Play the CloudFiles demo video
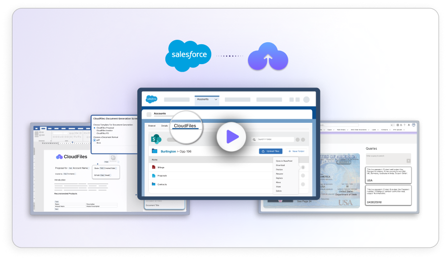Screen dimensions: 447x260 [x=231, y=137]
